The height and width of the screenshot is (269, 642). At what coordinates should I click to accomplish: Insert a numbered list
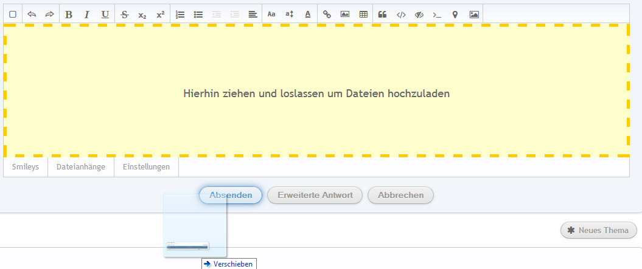pos(180,14)
